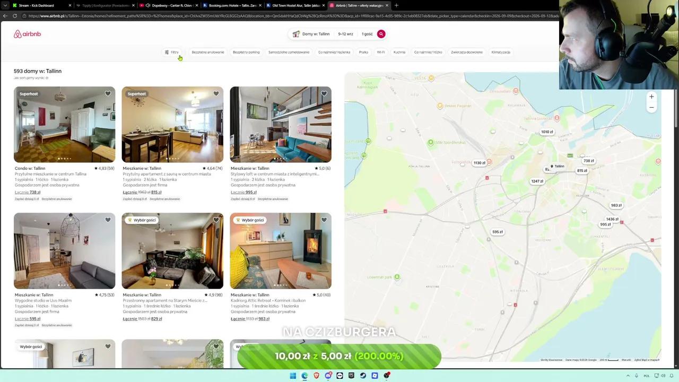Favorite the stylish loft 995 zł heart
Image resolution: width=679 pixels, height=382 pixels.
click(x=324, y=94)
